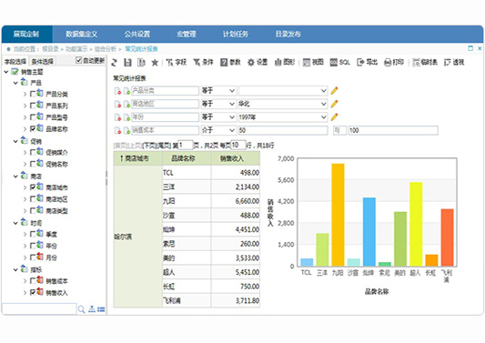The height and width of the screenshot is (343, 485).
Task: Switch to 展现定制 top tab
Action: tap(26, 34)
